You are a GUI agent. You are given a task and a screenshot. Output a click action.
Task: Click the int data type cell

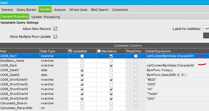(x=54, y=108)
